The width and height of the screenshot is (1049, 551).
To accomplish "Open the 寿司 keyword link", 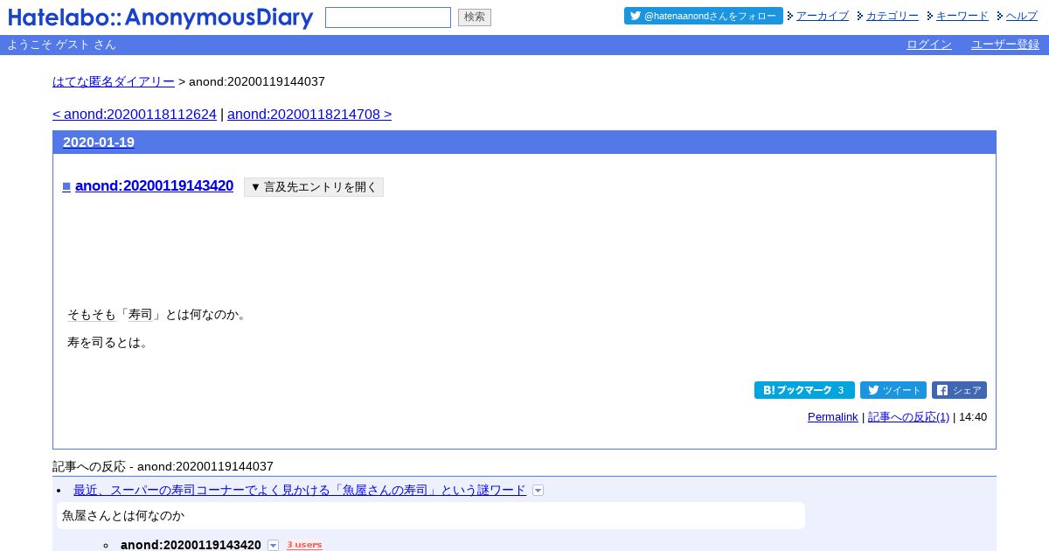I will [140, 314].
